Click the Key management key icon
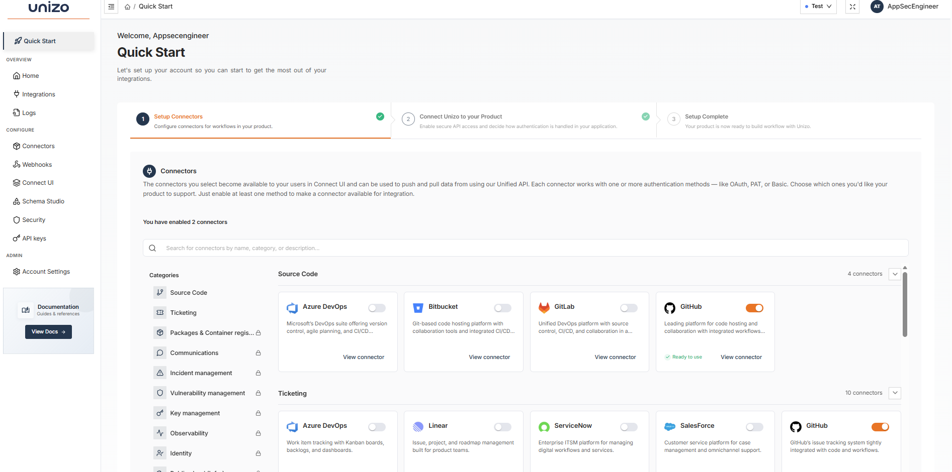Image resolution: width=952 pixels, height=472 pixels. pyautogui.click(x=160, y=413)
